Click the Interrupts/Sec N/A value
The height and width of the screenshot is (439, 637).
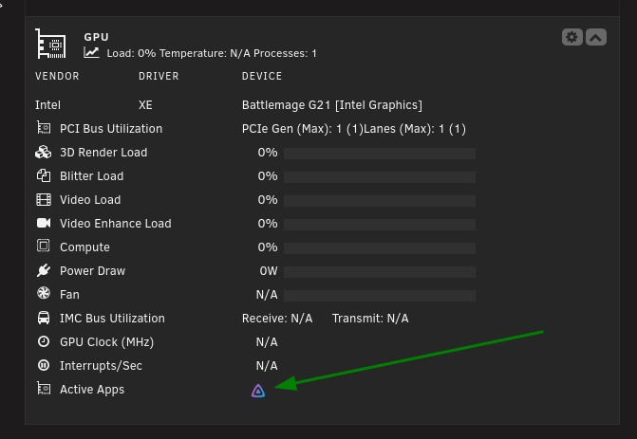pos(267,366)
